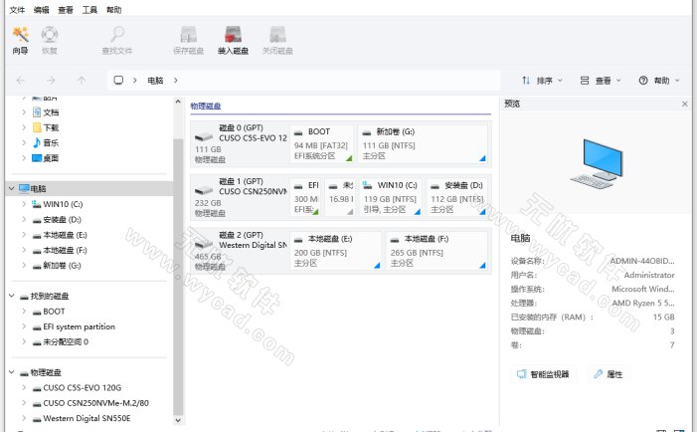Select Western Digital SN550E in tree
This screenshot has width=697, height=432.
pyautogui.click(x=82, y=418)
